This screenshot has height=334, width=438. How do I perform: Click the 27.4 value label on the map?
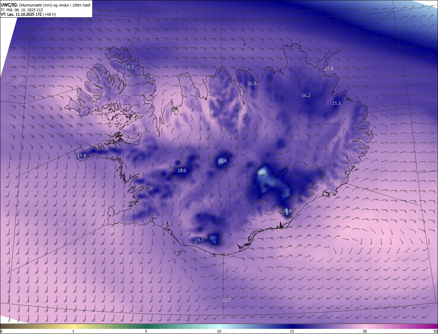[242, 112]
